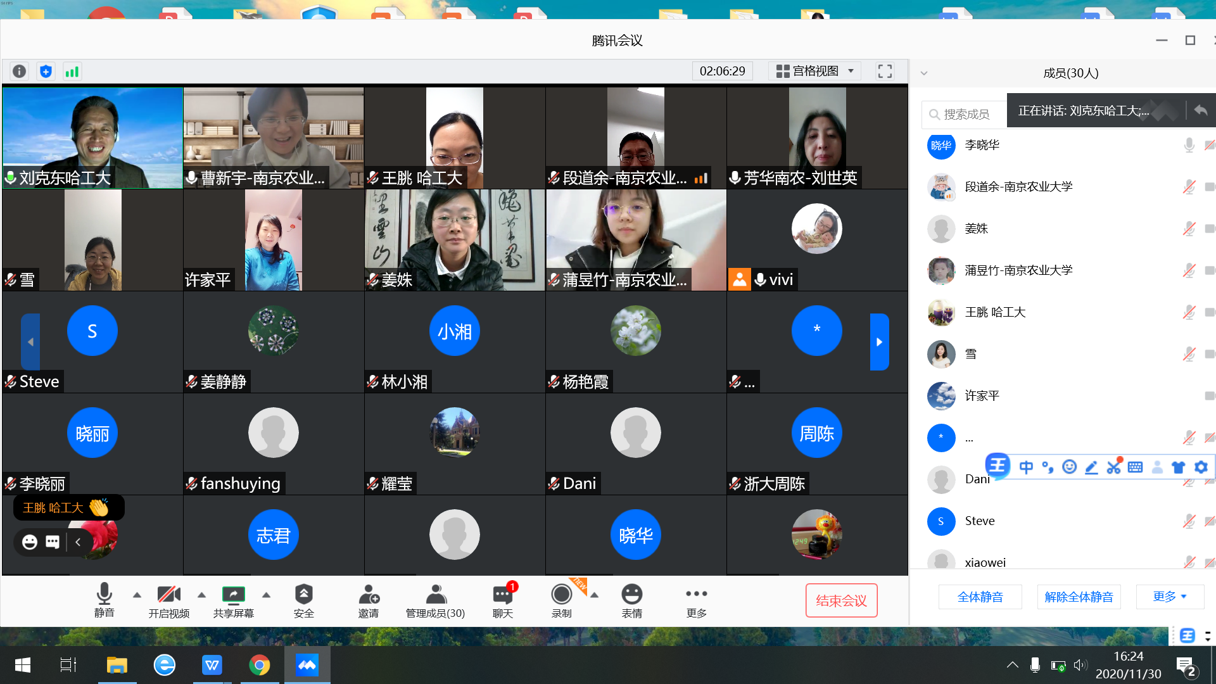Click the meeting info icon

20,71
